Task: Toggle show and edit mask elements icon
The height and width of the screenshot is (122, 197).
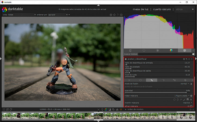Action: coord(191,96)
